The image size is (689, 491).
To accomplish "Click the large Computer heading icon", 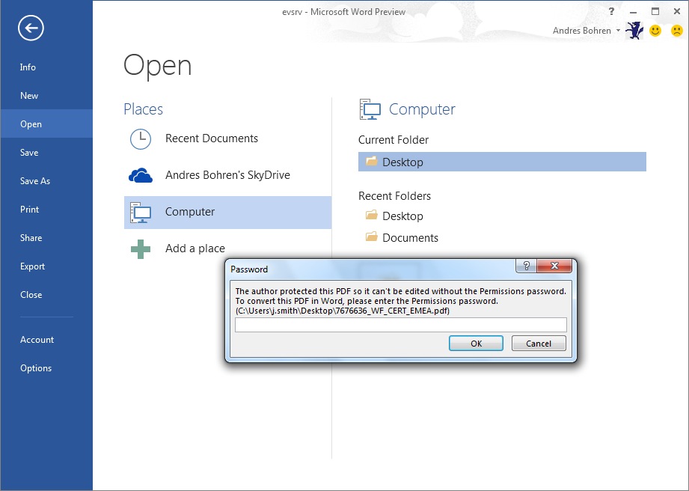I will 370,109.
